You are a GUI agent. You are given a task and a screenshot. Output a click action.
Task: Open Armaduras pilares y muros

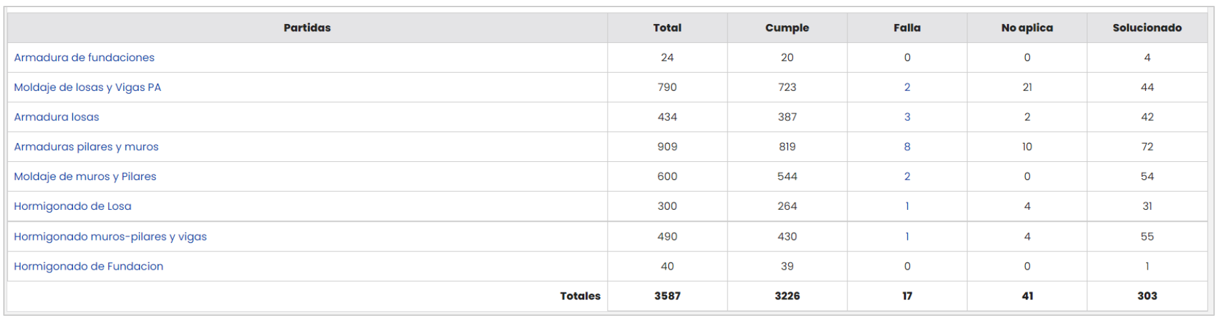click(x=86, y=147)
